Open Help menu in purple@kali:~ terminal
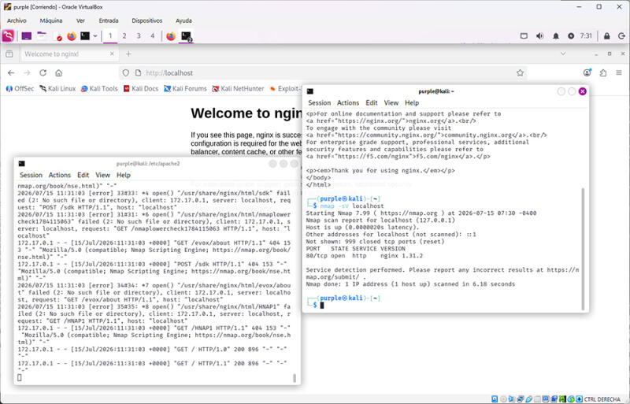 point(412,103)
